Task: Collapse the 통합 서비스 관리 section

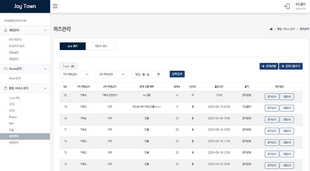Action: pos(46,88)
